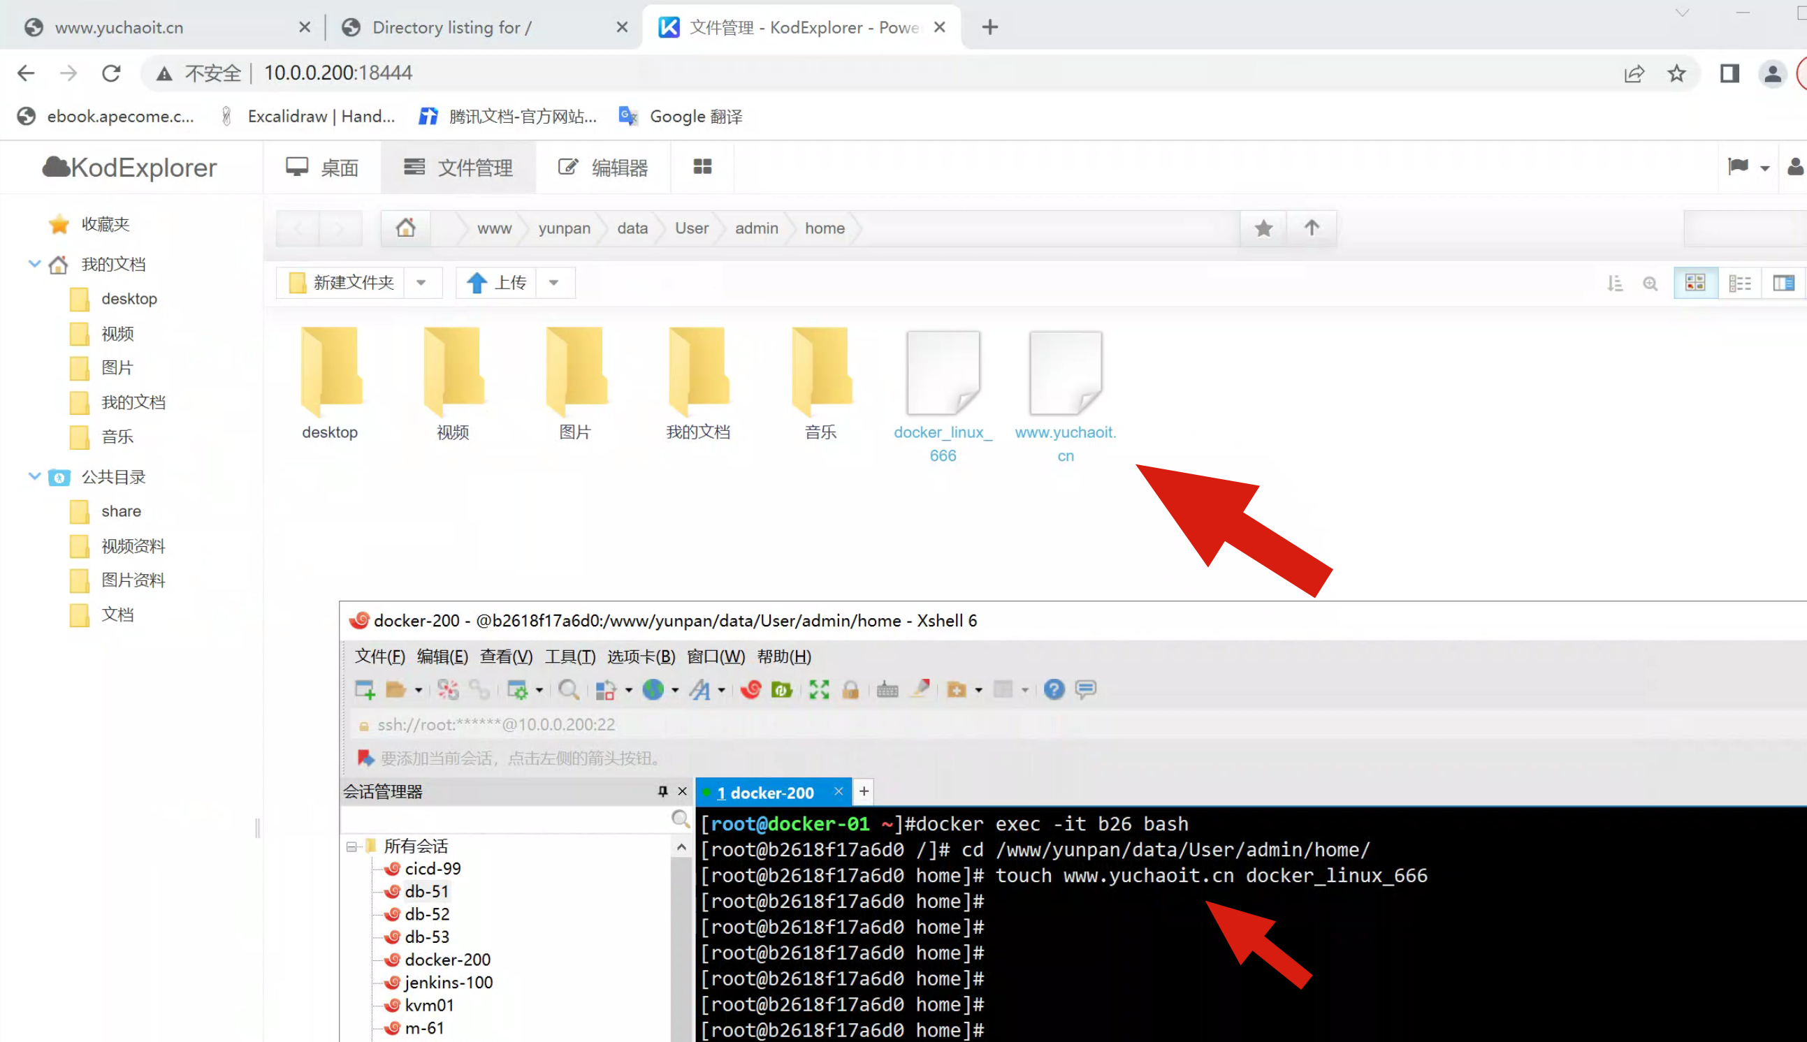Viewport: 1807px width, 1042px height.
Task: Click the sort order icon
Action: click(x=1614, y=284)
